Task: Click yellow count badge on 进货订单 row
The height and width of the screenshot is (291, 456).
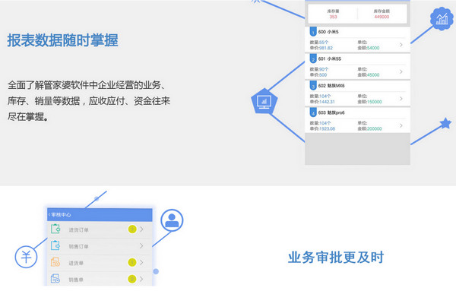Action: point(132,229)
